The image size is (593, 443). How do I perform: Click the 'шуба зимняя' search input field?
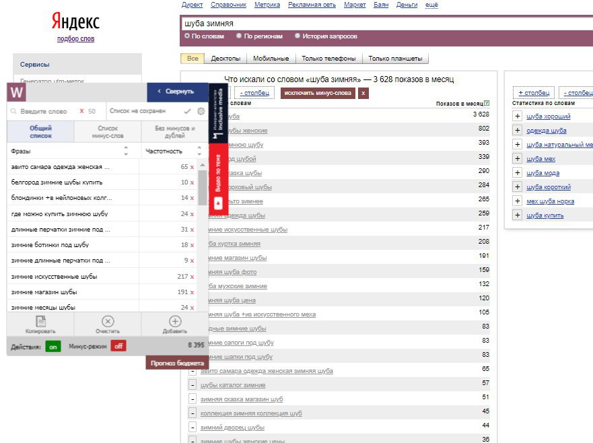(386, 24)
